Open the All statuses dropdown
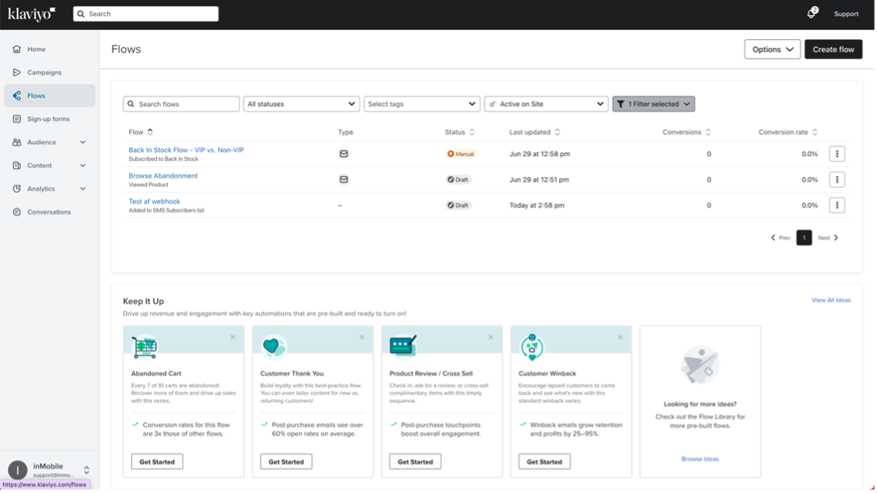This screenshot has width=877, height=493. click(301, 104)
